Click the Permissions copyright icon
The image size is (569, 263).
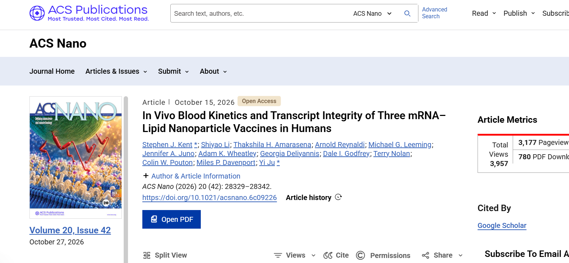click(x=360, y=255)
